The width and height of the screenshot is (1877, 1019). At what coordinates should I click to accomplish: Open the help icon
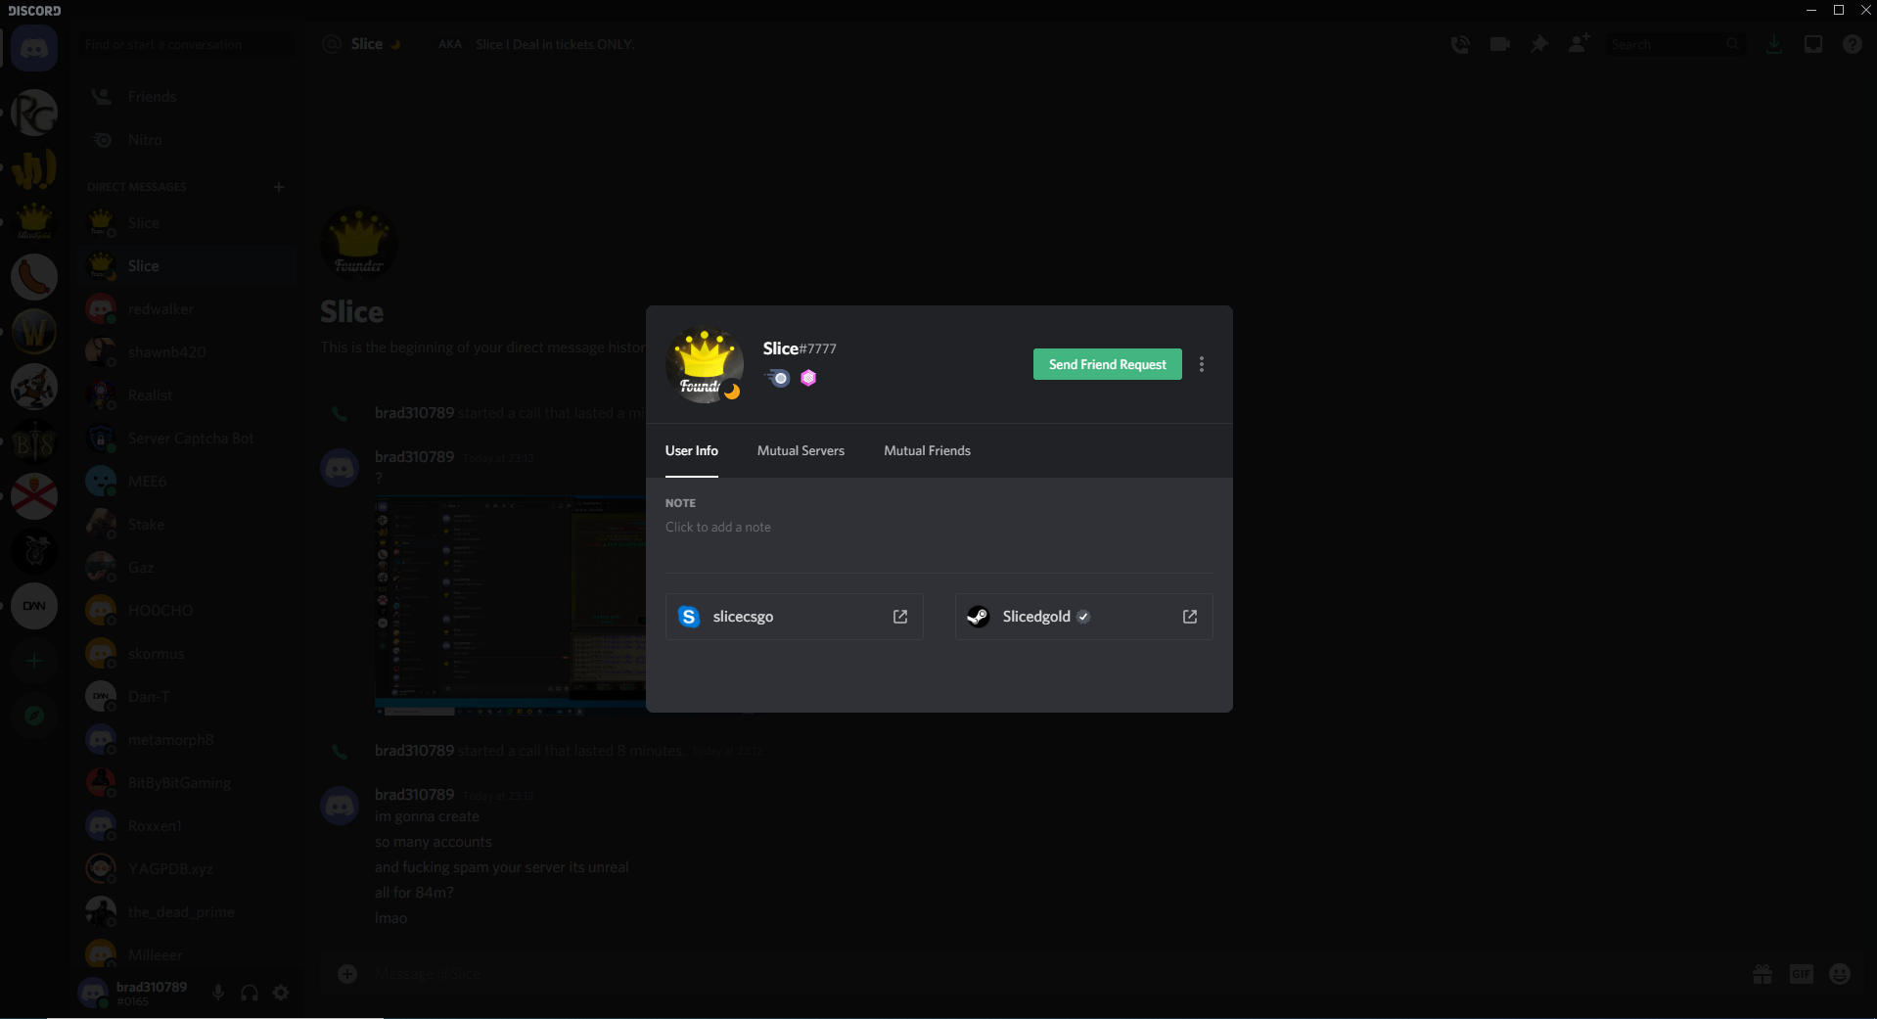1853,44
